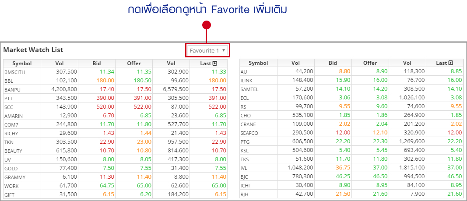Open the Favourite 1 dropdown
Viewport: 467px width, 201px height.
[x=207, y=50]
